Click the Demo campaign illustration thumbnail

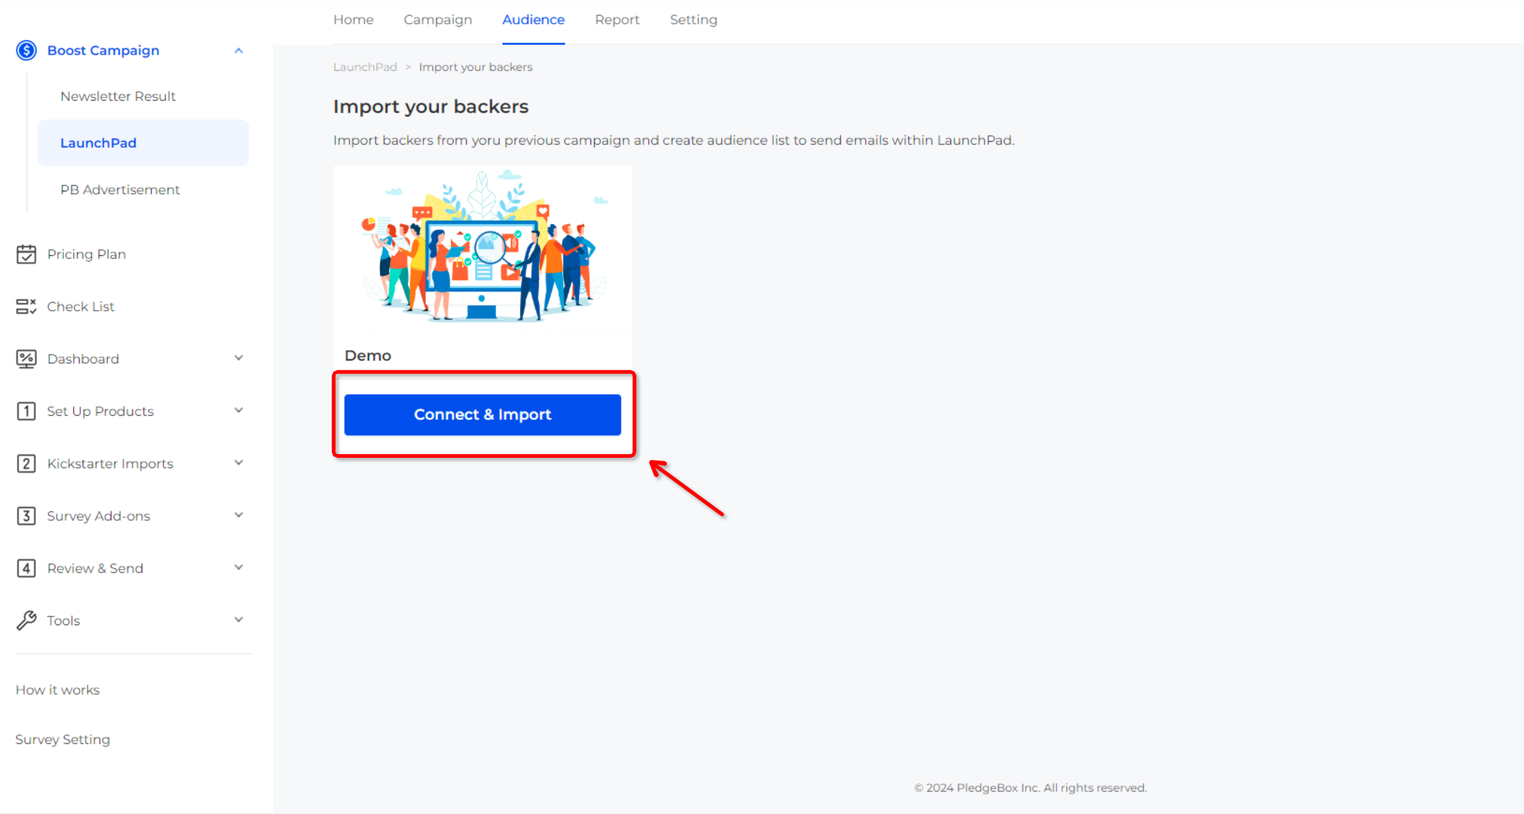coord(482,249)
